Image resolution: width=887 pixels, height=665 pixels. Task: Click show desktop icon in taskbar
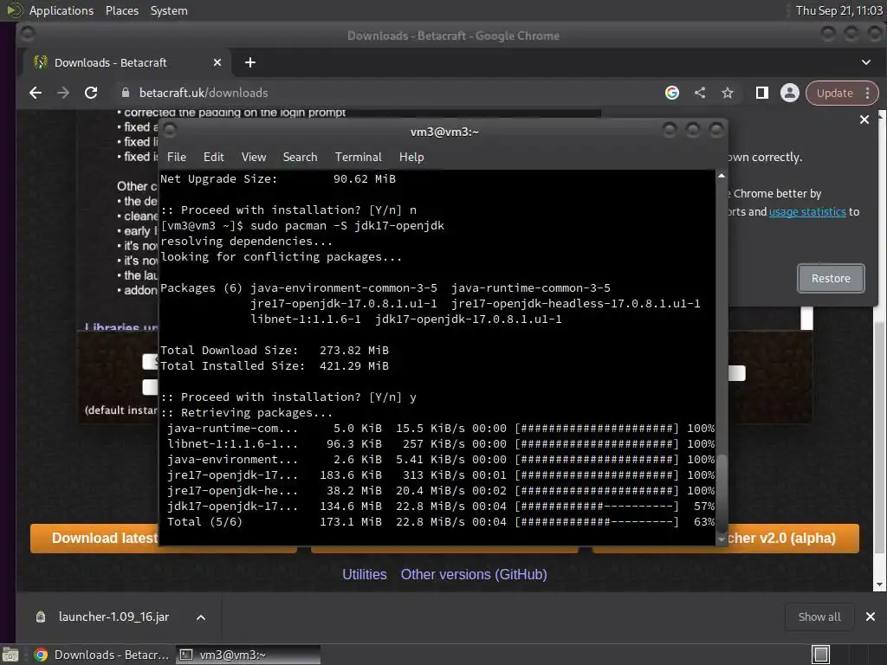[x=10, y=655]
